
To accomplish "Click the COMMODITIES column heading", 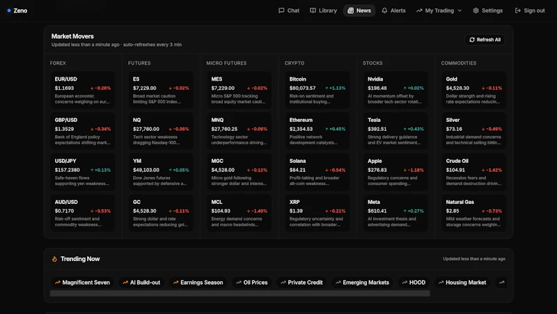I will point(459,63).
